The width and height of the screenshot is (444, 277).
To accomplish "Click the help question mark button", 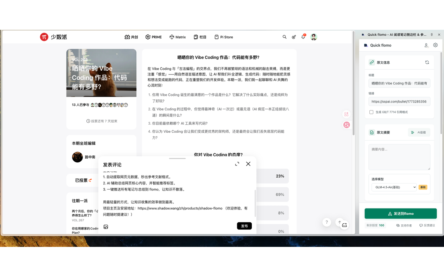I will pyautogui.click(x=326, y=222).
